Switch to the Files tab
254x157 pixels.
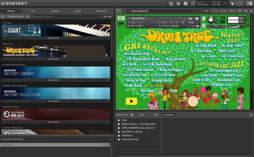pyautogui.click(x=33, y=11)
